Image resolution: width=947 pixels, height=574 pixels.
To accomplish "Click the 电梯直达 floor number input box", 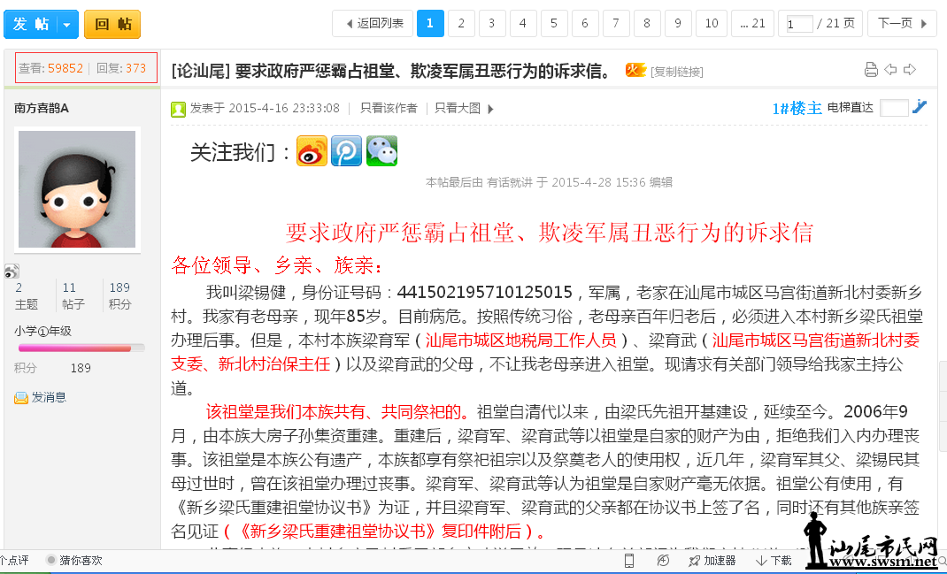I will click(894, 108).
